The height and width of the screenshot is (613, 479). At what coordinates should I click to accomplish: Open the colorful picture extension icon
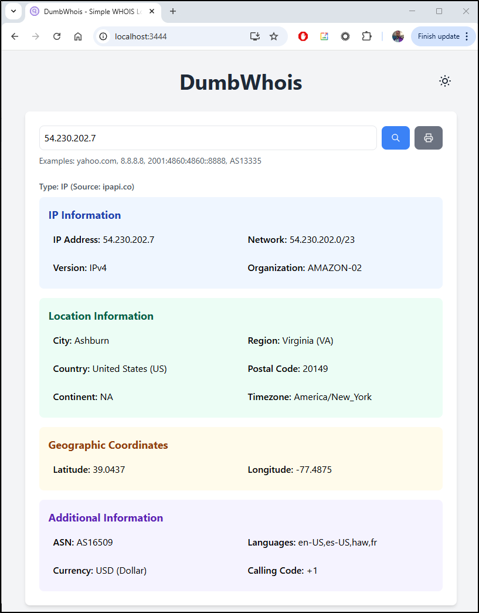(x=324, y=36)
